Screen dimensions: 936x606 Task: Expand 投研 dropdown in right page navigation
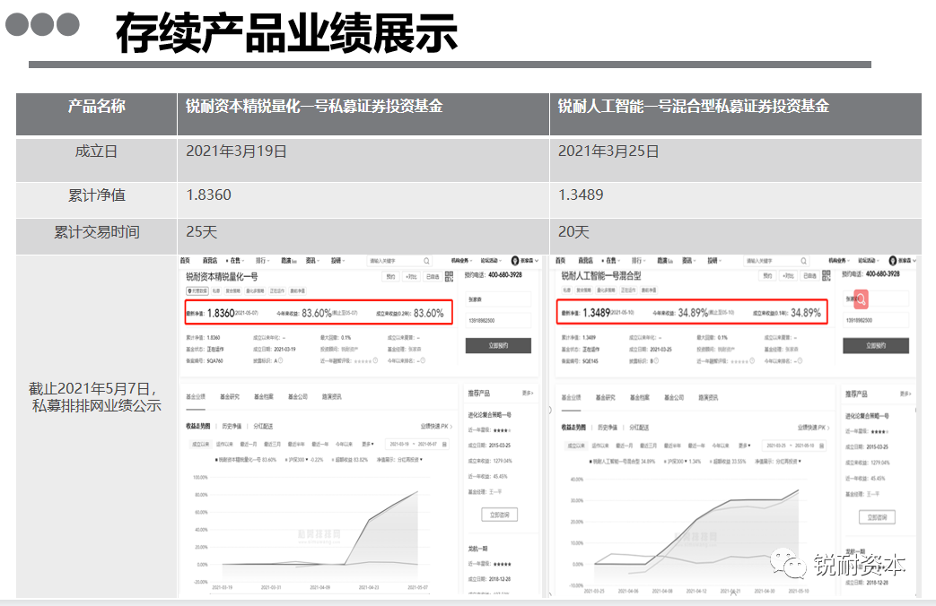tap(714, 261)
